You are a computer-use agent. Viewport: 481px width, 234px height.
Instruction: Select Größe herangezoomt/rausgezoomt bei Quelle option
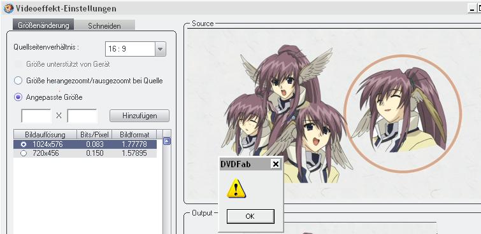(x=18, y=81)
